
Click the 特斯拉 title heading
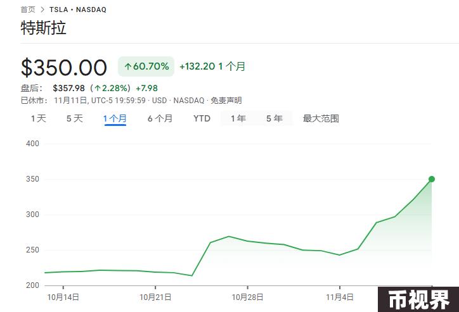pos(43,28)
